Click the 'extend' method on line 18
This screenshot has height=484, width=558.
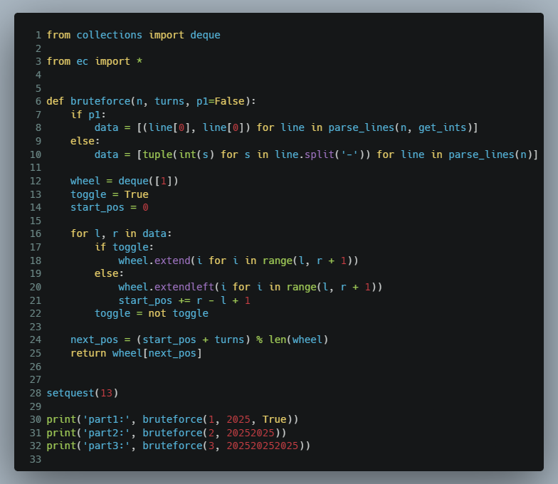pos(172,261)
